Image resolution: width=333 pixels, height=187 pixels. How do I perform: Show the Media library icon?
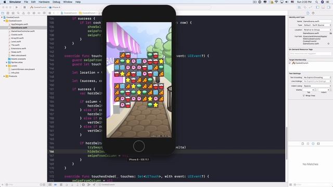pyautogui.click(x=318, y=143)
